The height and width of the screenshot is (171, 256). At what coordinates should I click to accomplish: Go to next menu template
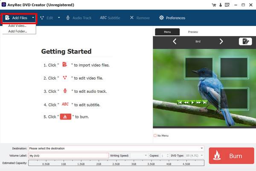(x=221, y=41)
